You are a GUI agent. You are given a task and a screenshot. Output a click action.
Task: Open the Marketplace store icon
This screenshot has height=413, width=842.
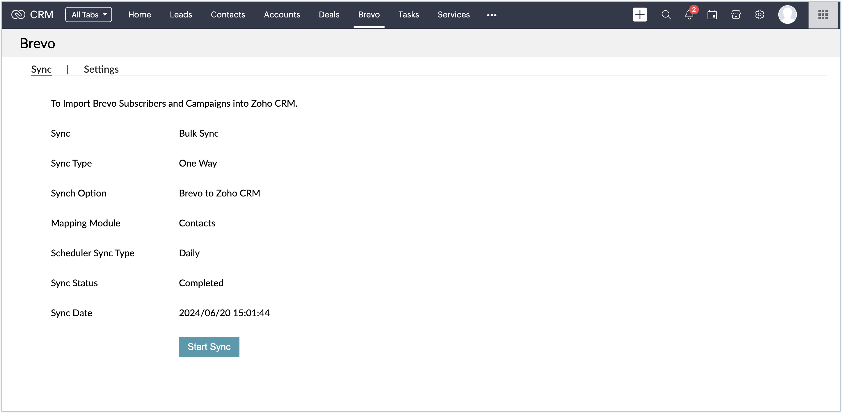(736, 15)
